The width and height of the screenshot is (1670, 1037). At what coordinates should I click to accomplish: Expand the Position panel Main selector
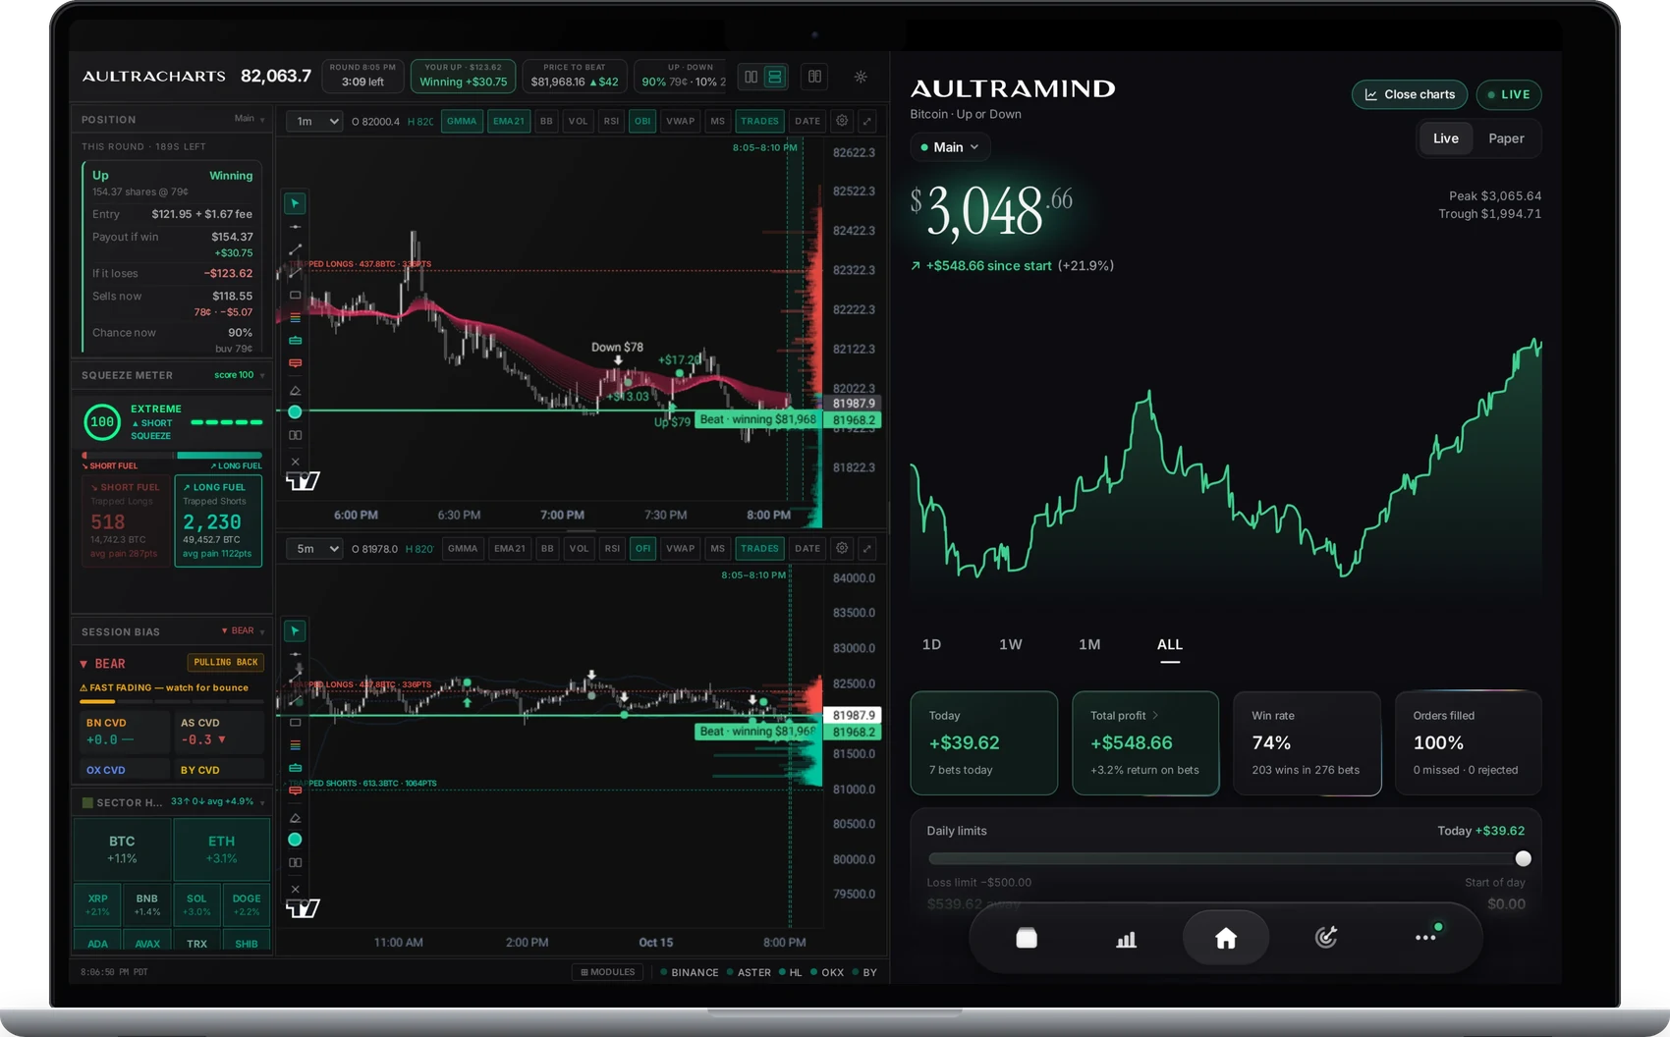click(x=250, y=119)
